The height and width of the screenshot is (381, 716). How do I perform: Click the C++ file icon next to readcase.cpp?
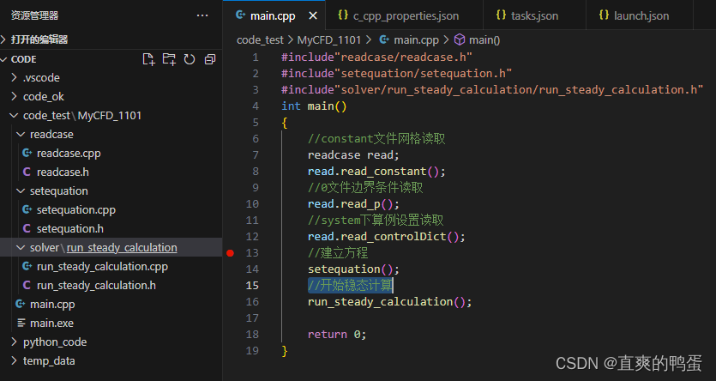(27, 154)
